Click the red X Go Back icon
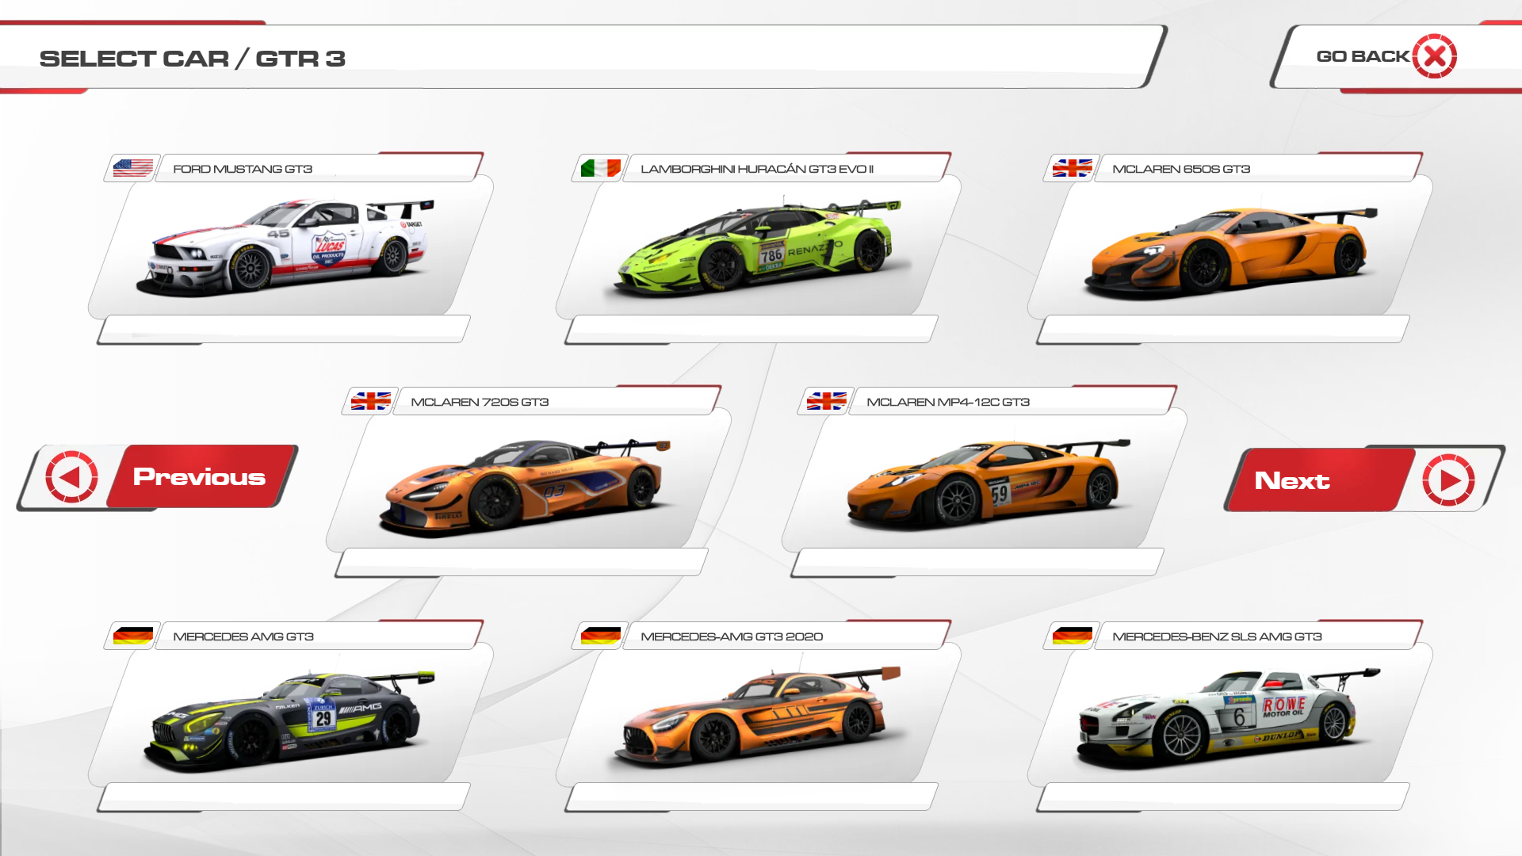 (1434, 56)
